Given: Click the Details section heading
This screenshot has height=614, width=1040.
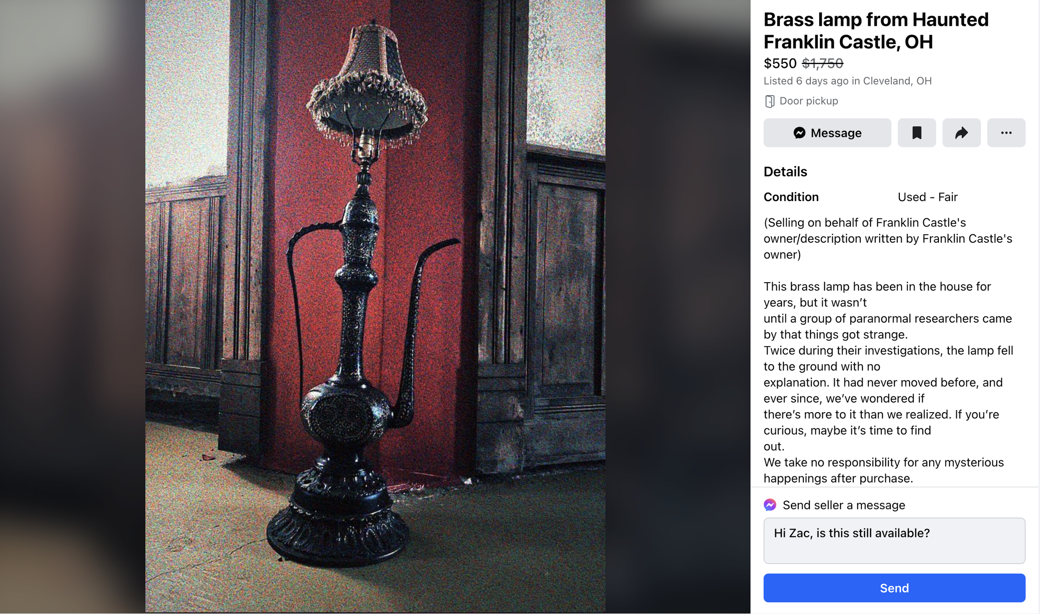Looking at the screenshot, I should 785,172.
